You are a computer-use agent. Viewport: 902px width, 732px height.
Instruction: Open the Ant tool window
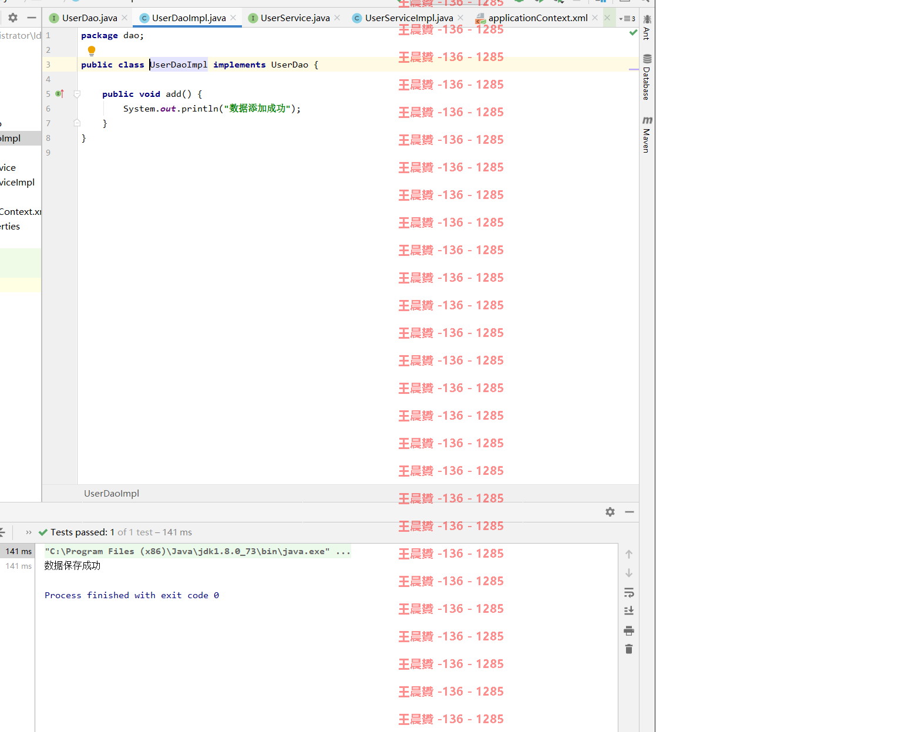(647, 27)
